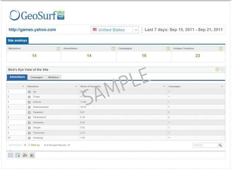Click the date range Last 7 days text
Image resolution: width=232 pixels, height=170 pixels.
[x=184, y=30]
